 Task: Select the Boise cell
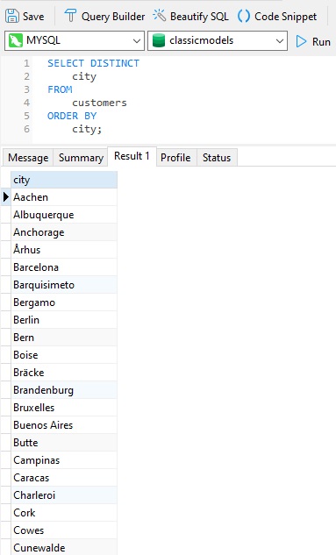[x=64, y=355]
